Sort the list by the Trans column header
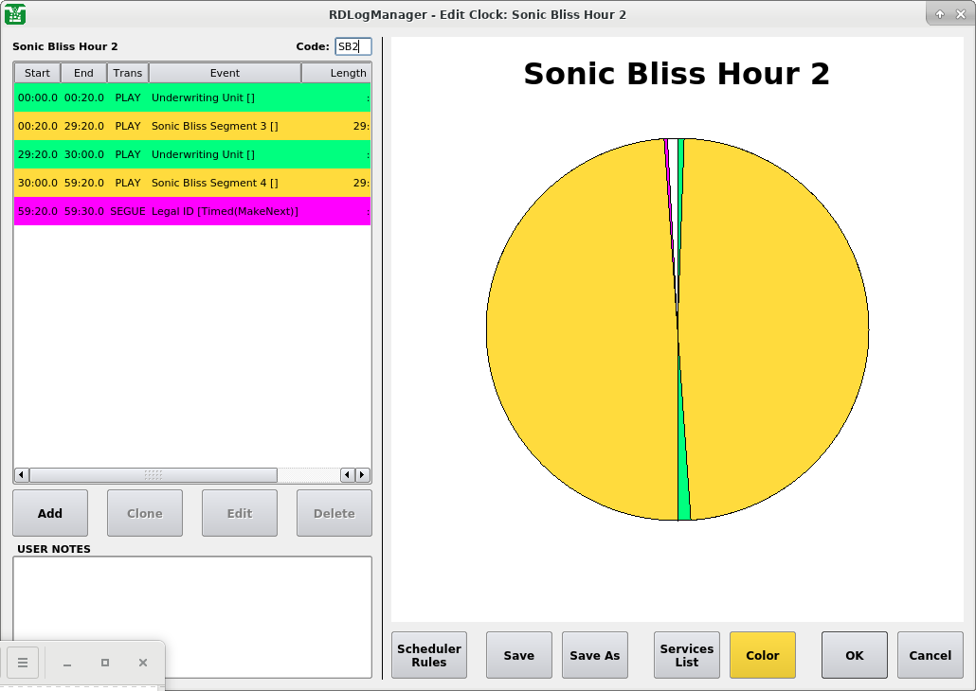Screen dimensions: 976x691 point(128,73)
